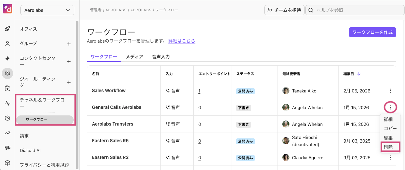Viewport: 405px width, 170px height.
Task: Open the 詳細はこちら link
Action: [182, 41]
